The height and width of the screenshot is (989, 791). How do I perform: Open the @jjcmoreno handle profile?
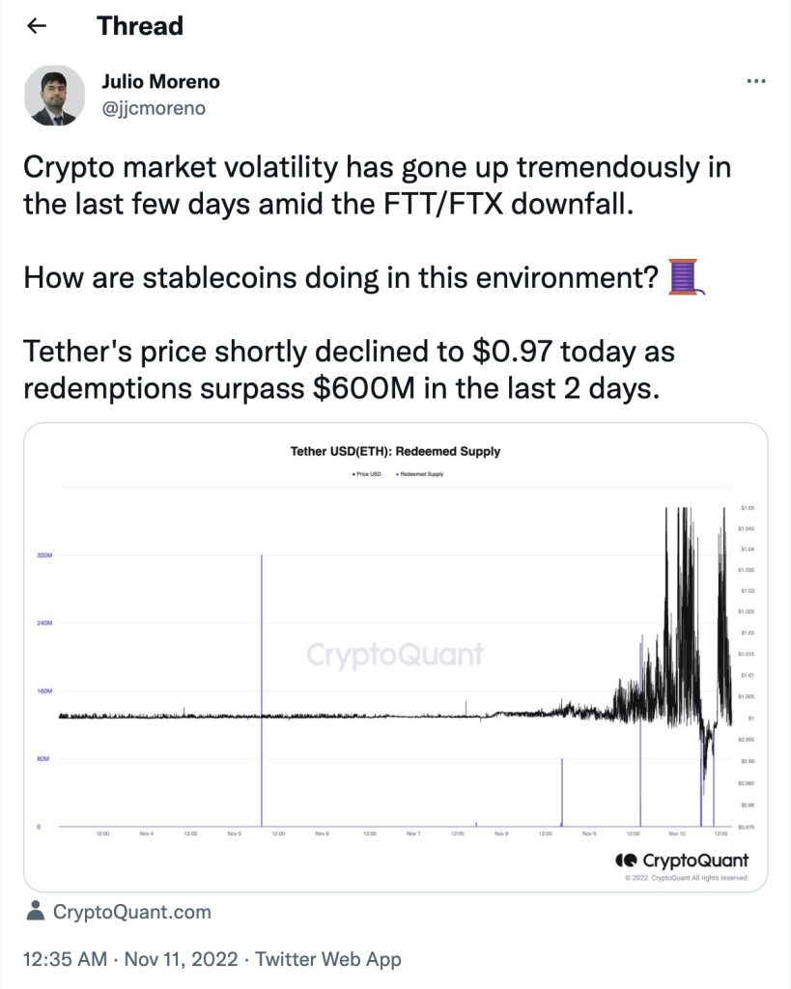point(154,108)
